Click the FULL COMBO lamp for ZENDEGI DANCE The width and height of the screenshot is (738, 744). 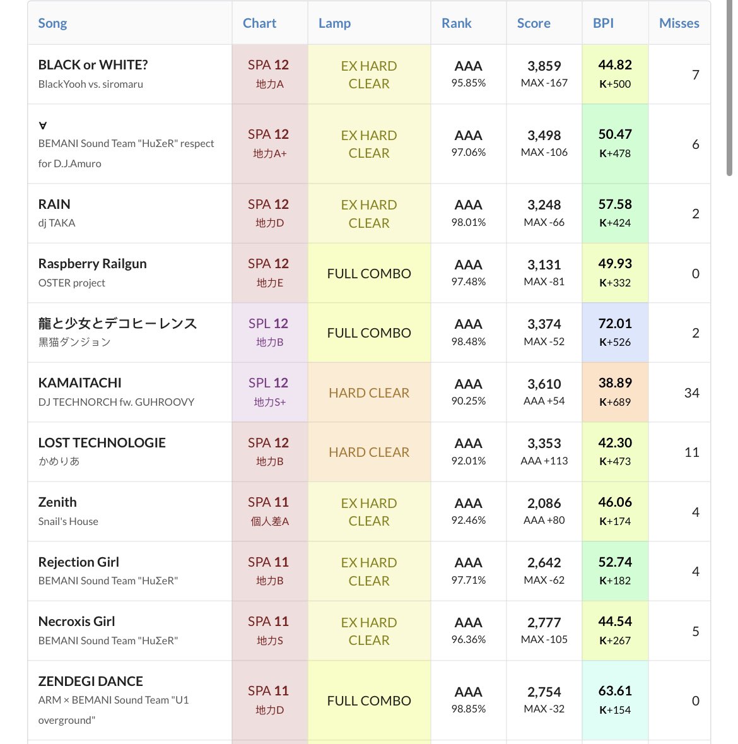click(369, 700)
